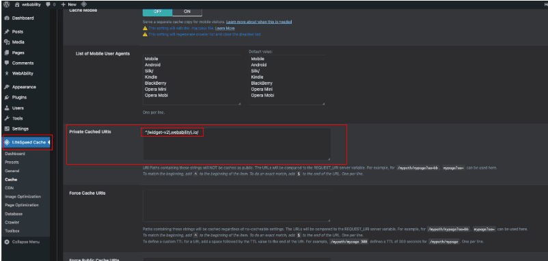Click the New content plus button

(69, 5)
